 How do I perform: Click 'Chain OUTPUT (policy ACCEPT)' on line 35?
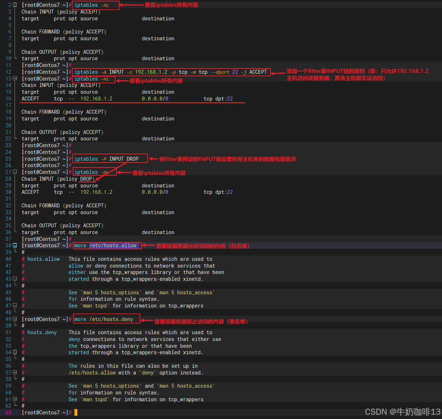[x=62, y=226]
